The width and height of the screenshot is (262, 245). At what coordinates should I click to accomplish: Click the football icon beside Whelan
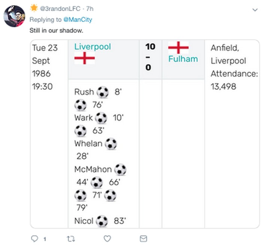(x=111, y=144)
